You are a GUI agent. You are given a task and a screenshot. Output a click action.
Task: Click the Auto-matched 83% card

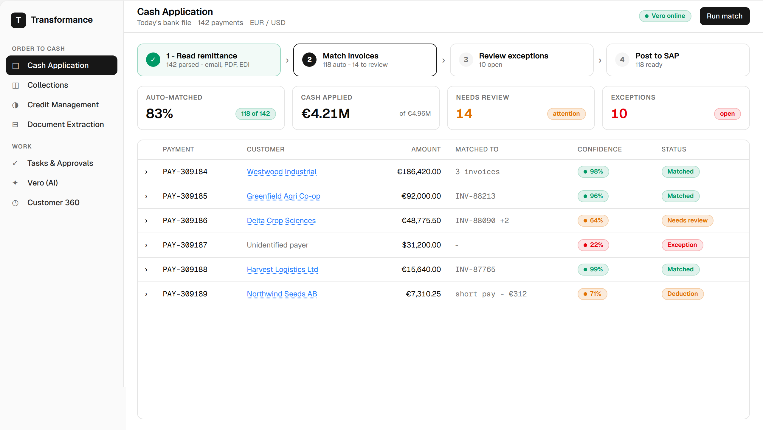pos(211,108)
